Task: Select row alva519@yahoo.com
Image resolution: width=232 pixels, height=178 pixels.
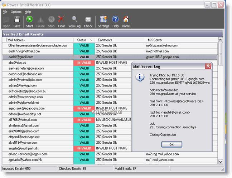Action: pos(67,143)
